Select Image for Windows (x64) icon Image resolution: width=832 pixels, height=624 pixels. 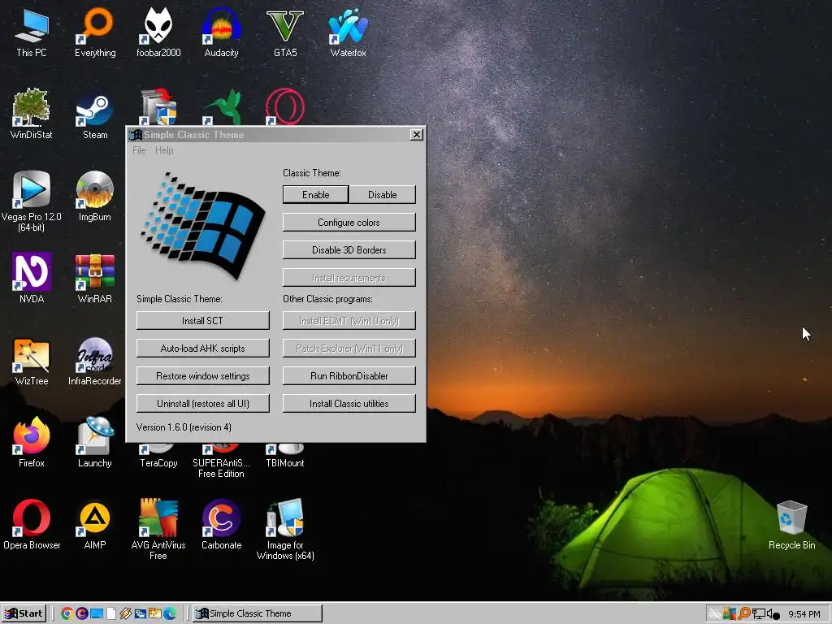tap(285, 530)
